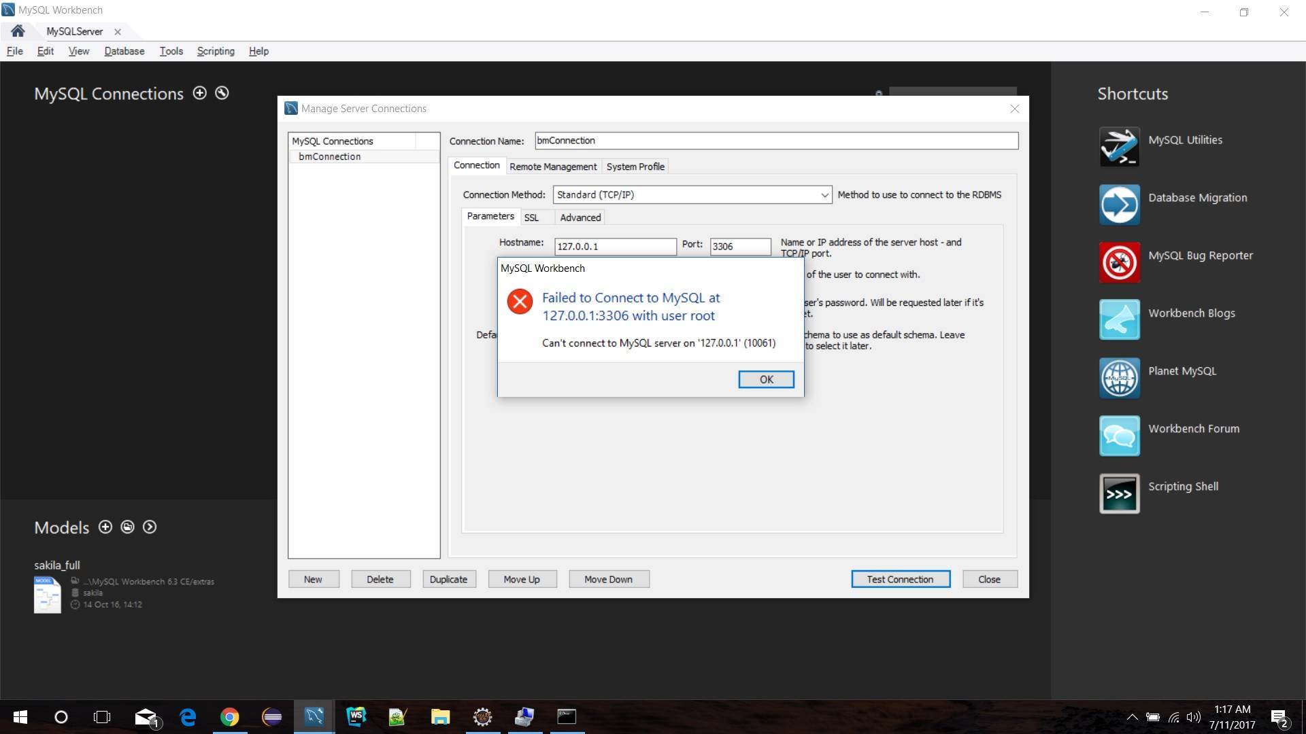Add a new MySQL connection with the plus icon

(199, 93)
